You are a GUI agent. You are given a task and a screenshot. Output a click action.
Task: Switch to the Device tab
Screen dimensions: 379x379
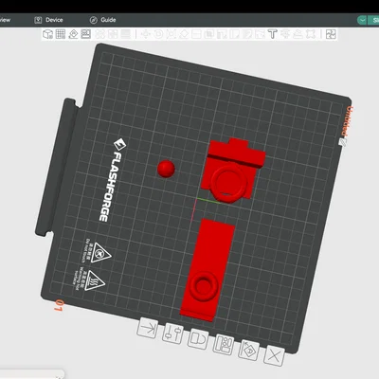click(x=48, y=20)
